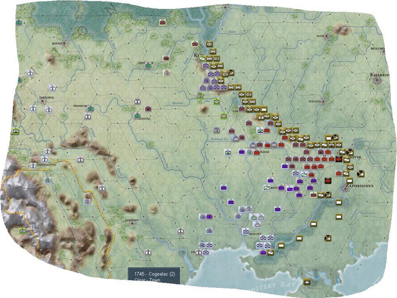Select the red counter northwest of Kiev
The width and height of the screenshot is (397, 298).
tap(195, 44)
